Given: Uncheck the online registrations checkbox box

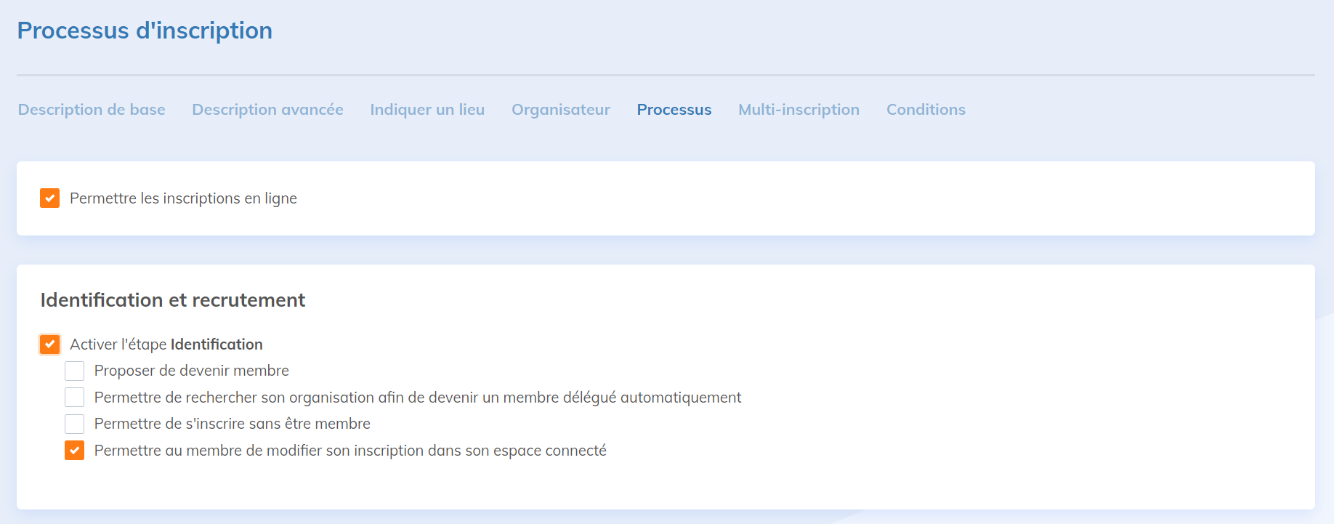Looking at the screenshot, I should (x=50, y=198).
